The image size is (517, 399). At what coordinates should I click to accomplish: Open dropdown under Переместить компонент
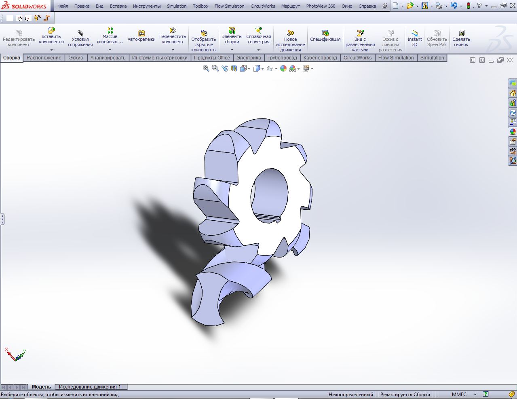tap(173, 50)
